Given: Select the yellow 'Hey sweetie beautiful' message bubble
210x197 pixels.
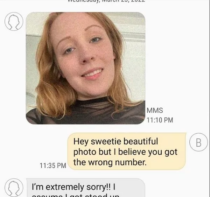Looking at the screenshot, I should point(127,151).
